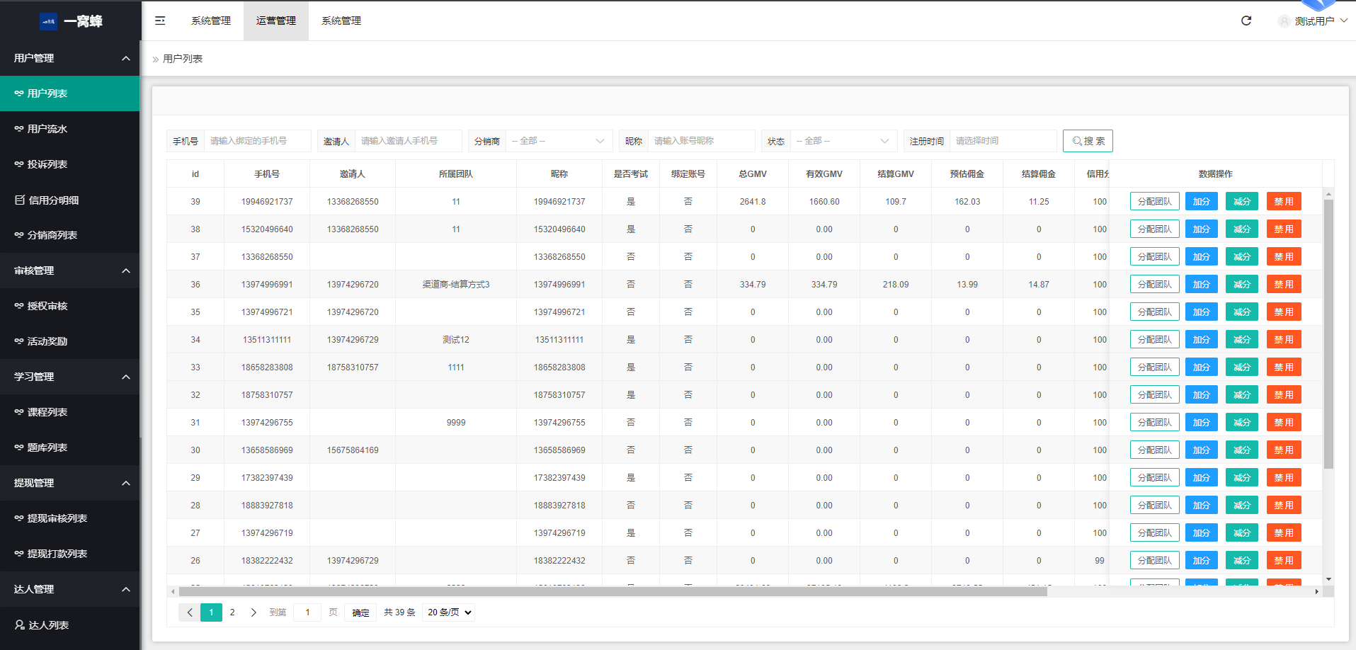
Task: Click the 一窝蜂 logo image
Action: tap(48, 21)
